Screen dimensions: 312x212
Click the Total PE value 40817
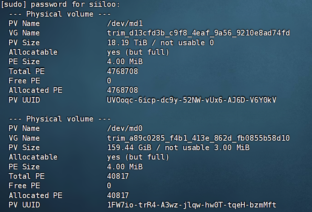click(x=118, y=176)
